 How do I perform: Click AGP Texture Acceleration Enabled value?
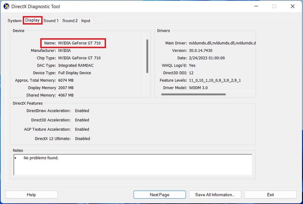(82, 129)
